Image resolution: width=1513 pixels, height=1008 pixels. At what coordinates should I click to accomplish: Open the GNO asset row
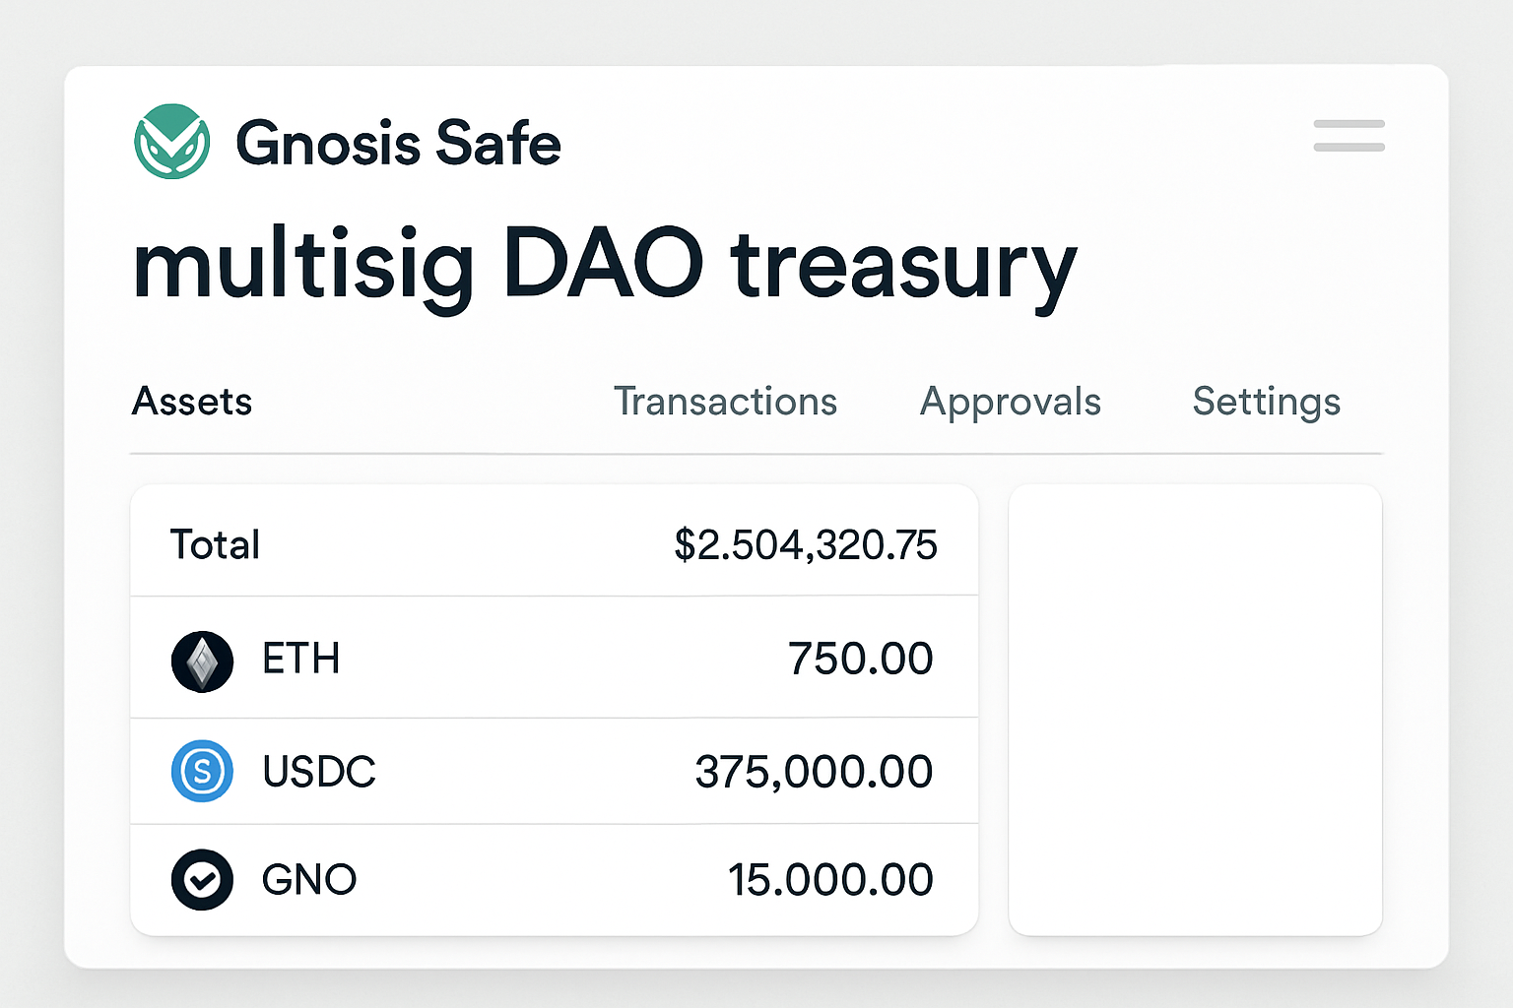click(552, 878)
